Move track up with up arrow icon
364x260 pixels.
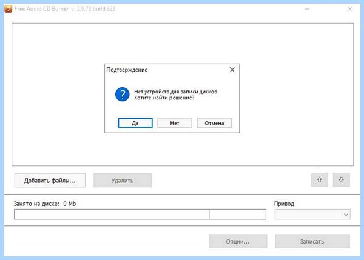click(x=320, y=180)
